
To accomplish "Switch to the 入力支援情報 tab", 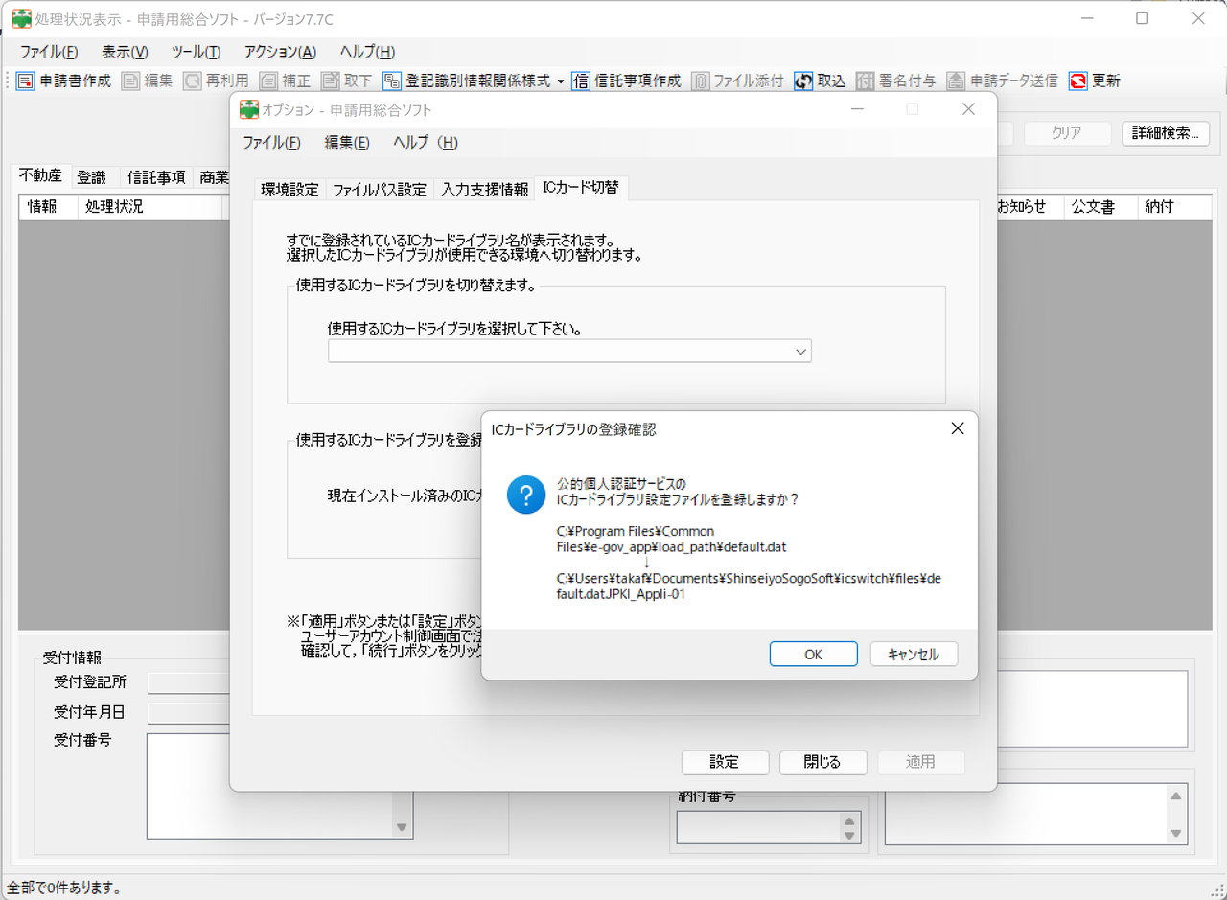I will click(484, 190).
